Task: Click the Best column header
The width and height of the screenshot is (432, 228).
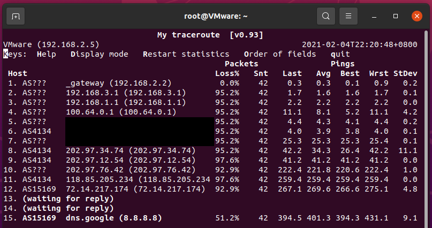Action: point(350,73)
